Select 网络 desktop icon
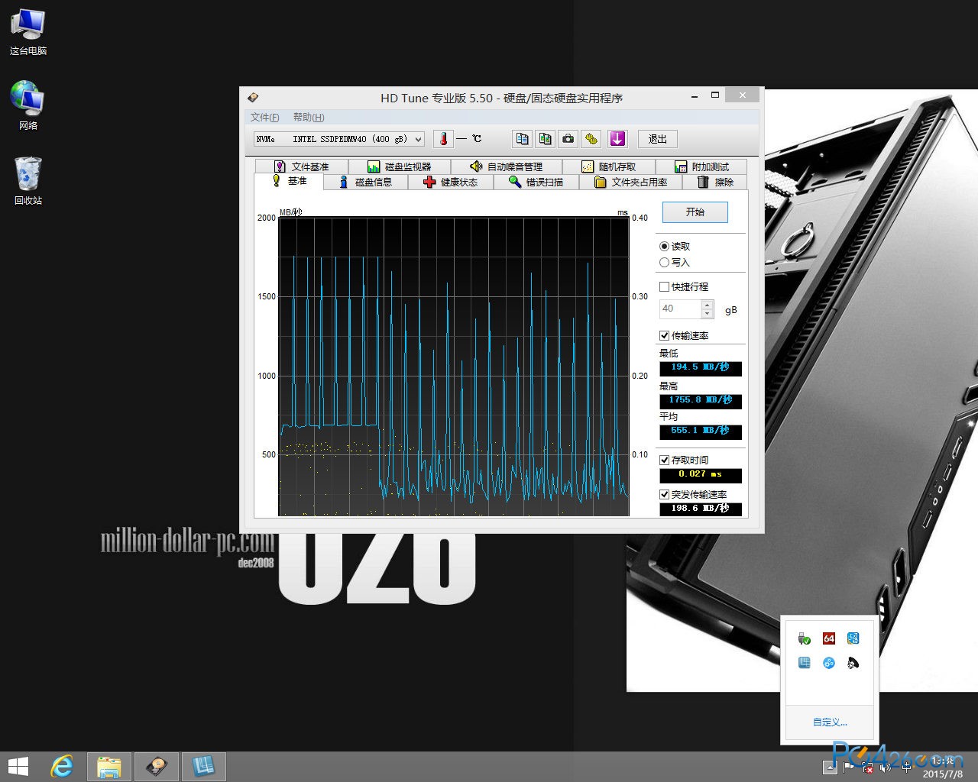 tap(28, 105)
